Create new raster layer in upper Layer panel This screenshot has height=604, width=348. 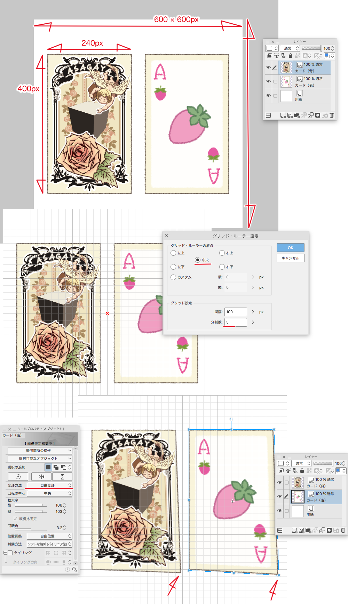283,115
